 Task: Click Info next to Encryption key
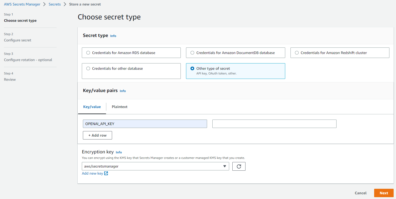119,152
